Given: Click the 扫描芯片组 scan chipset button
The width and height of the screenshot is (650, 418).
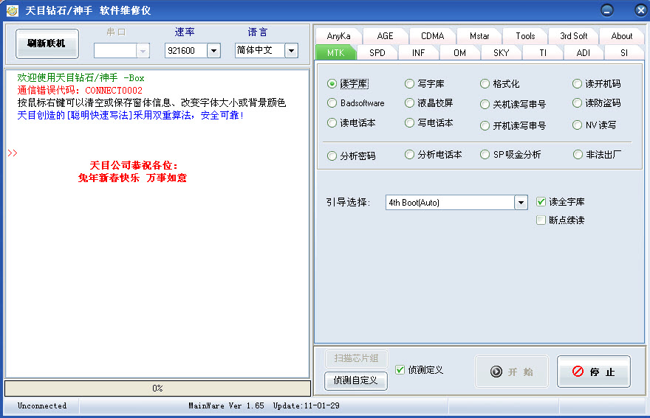Looking at the screenshot, I should (356, 358).
